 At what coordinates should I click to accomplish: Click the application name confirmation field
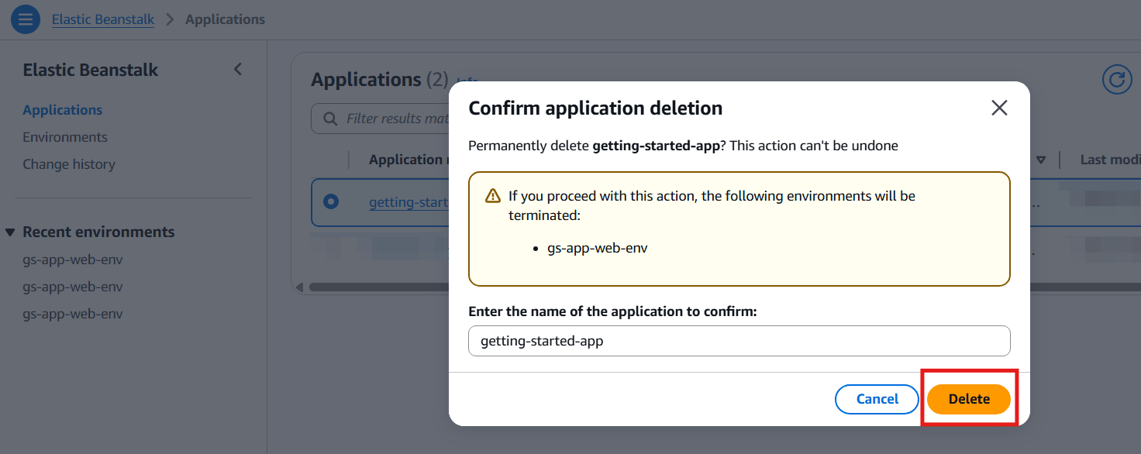coord(739,341)
